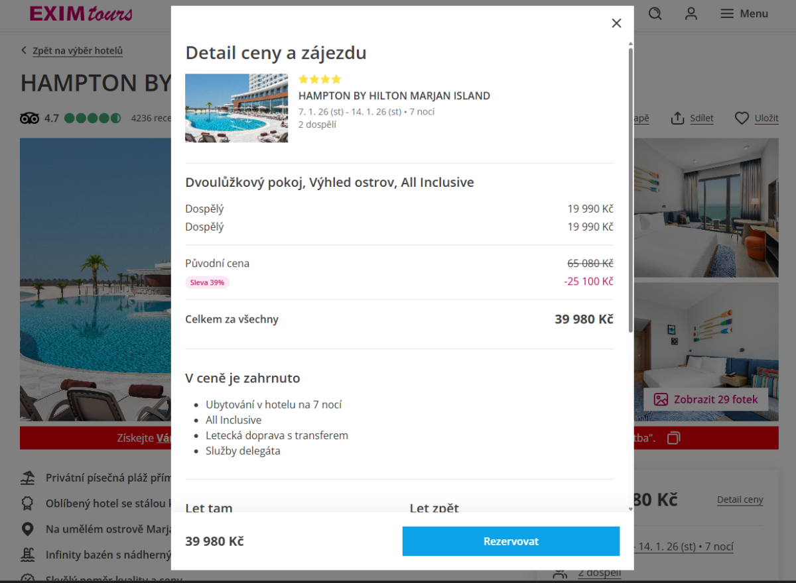The width and height of the screenshot is (796, 583).
Task: Click the share upload icon
Action: pos(677,118)
